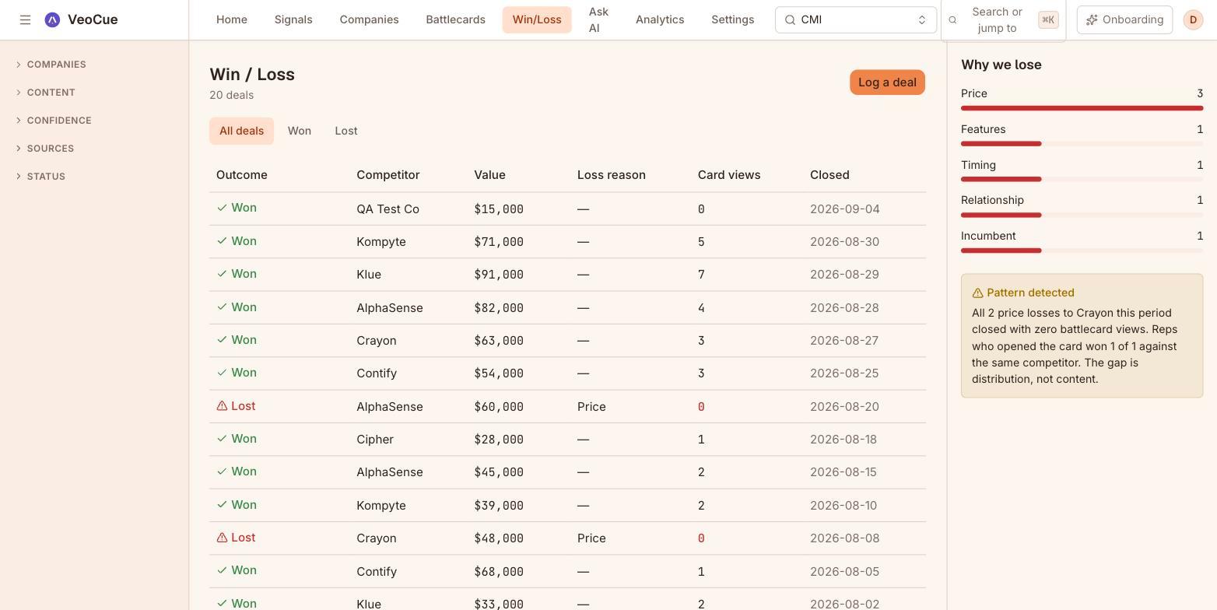
Task: Filter deals by the Won tab
Action: (x=300, y=131)
